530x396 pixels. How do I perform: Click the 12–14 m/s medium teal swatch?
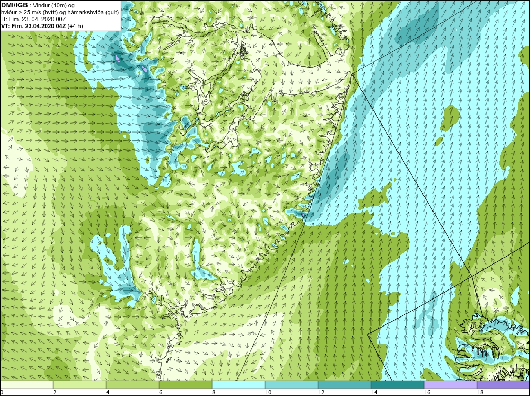344,385
